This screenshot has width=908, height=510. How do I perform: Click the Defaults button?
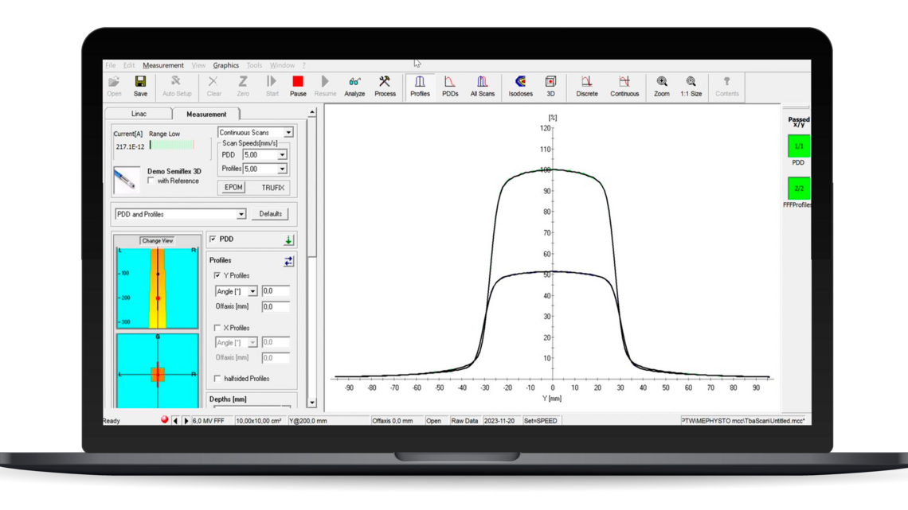pyautogui.click(x=271, y=214)
